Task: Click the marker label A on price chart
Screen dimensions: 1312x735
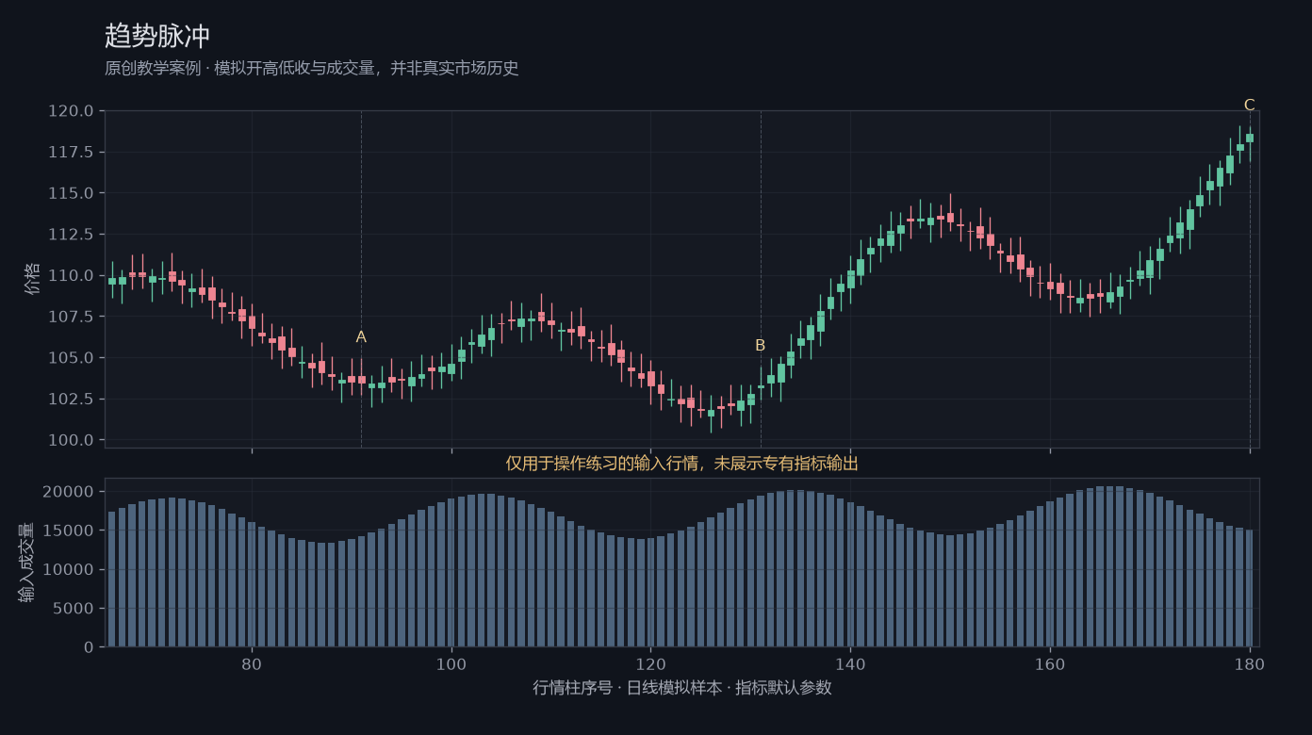Action: pos(361,337)
